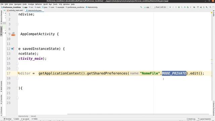This screenshot has width=215, height=121.
Task: Open the VCS menu
Action: [60, 4]
